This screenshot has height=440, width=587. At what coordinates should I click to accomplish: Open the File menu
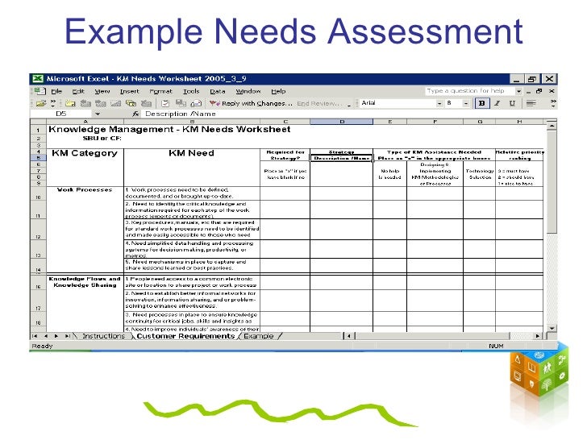pos(56,91)
